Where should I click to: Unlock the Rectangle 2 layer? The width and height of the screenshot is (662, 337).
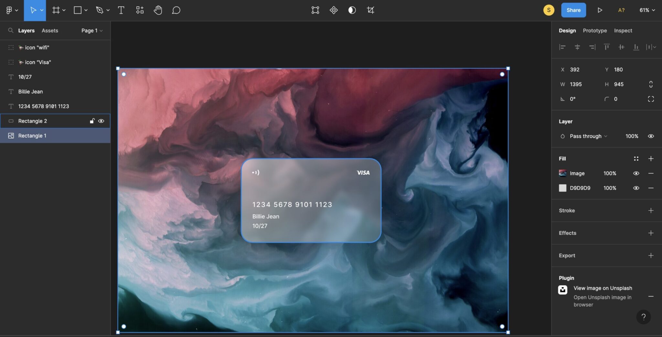click(92, 121)
